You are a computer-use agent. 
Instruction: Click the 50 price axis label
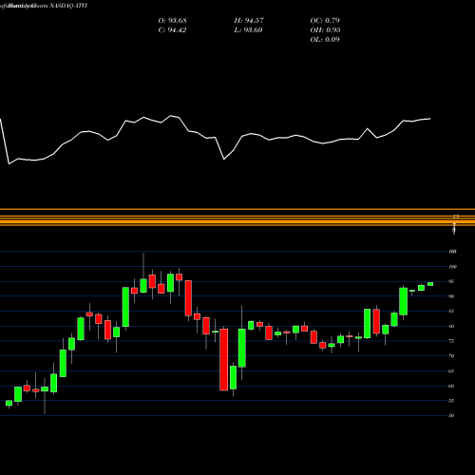click(x=451, y=416)
